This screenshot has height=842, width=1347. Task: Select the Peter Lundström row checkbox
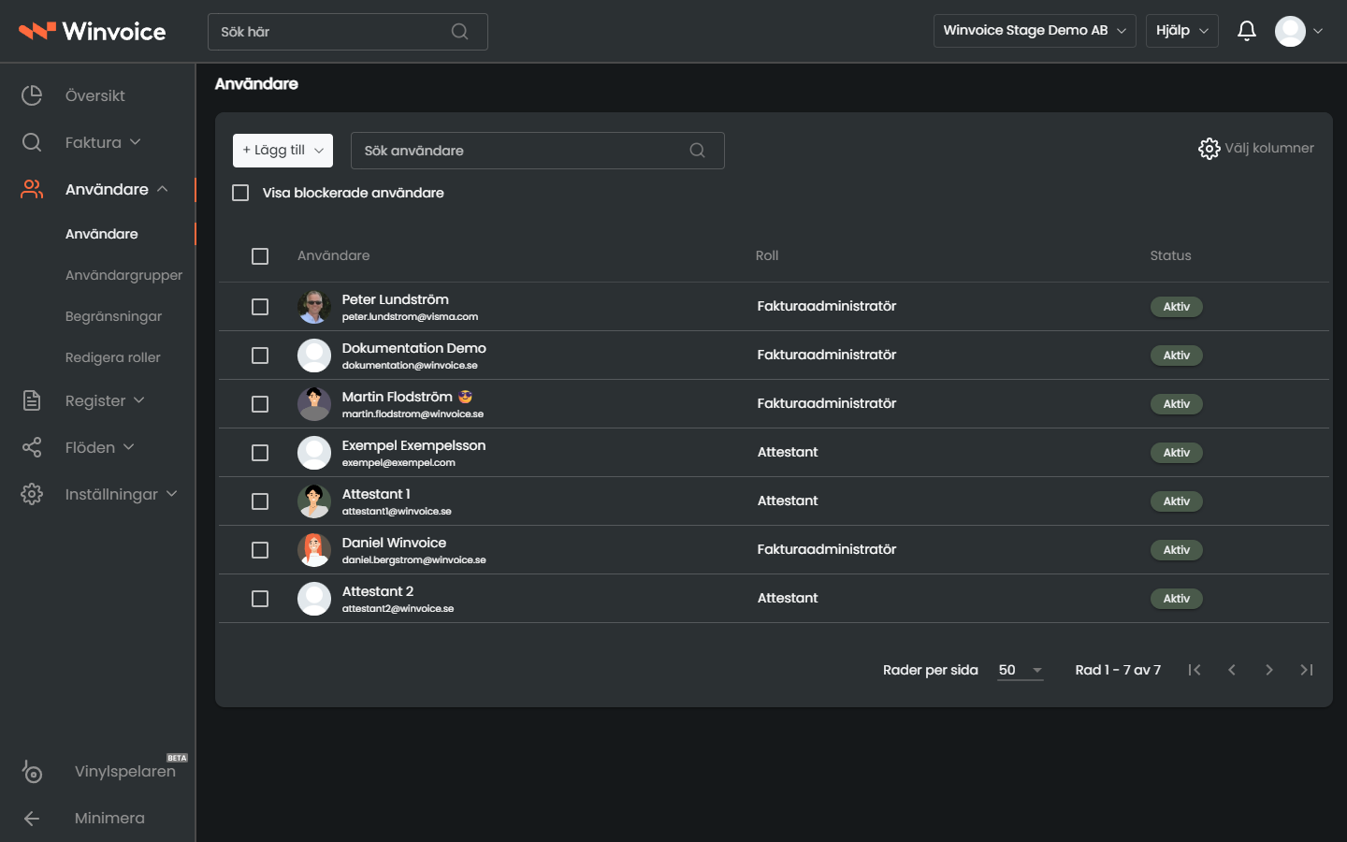[x=260, y=307]
